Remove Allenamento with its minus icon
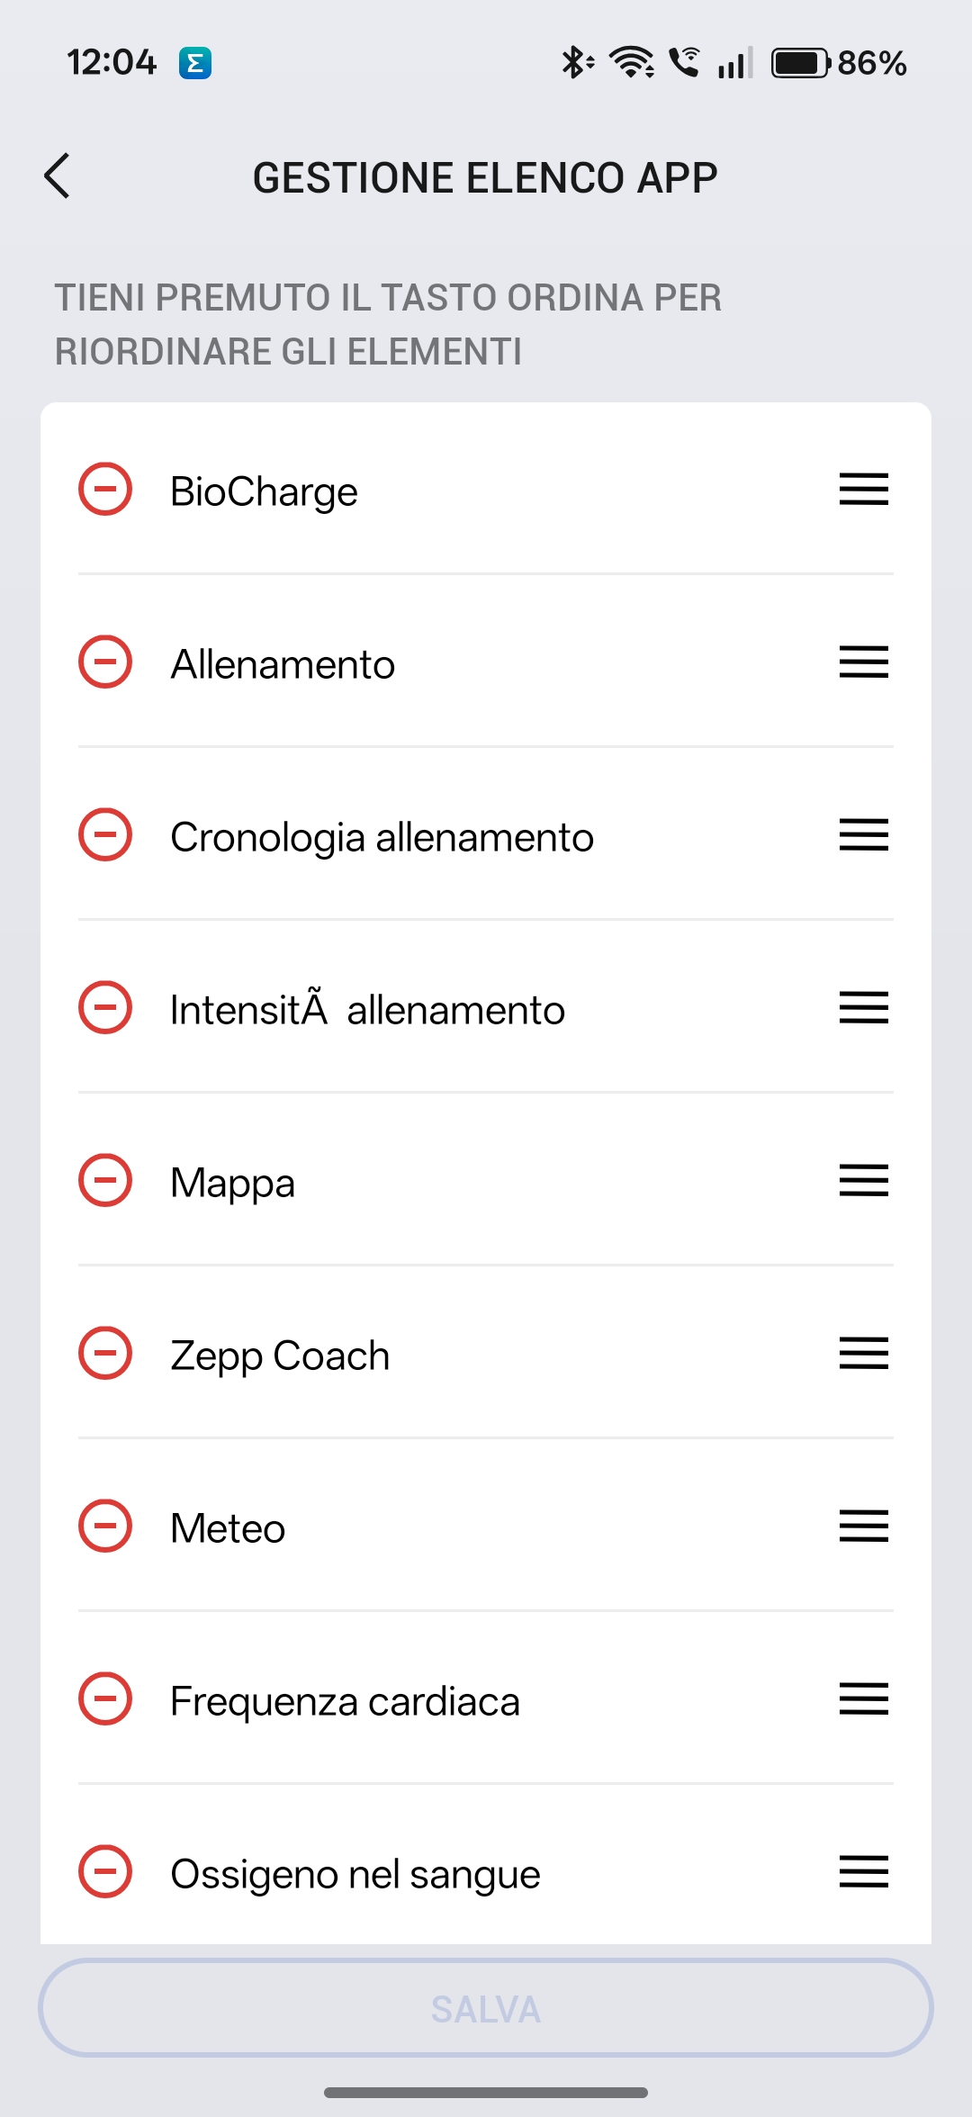 pyautogui.click(x=105, y=662)
